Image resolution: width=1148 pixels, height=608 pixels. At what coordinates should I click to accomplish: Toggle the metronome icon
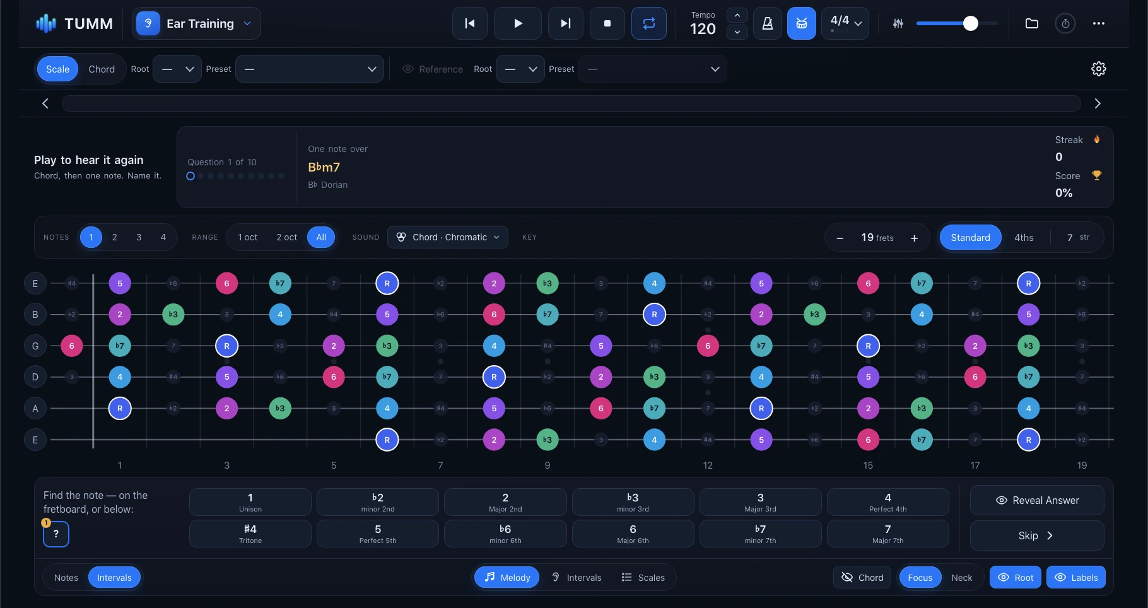point(768,23)
